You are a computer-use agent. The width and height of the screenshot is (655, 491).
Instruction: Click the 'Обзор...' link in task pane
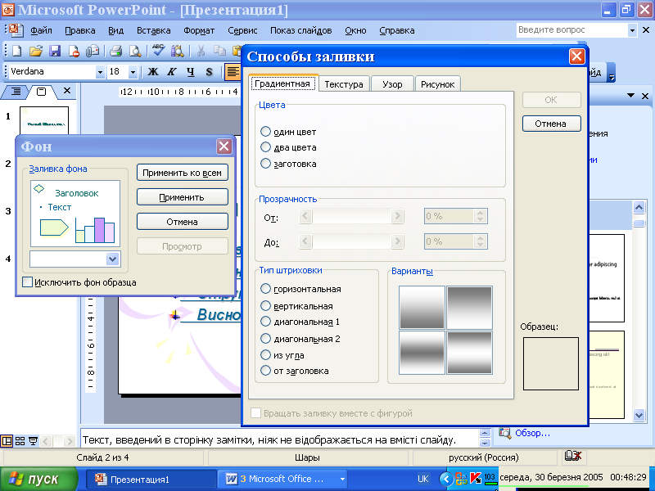point(532,433)
